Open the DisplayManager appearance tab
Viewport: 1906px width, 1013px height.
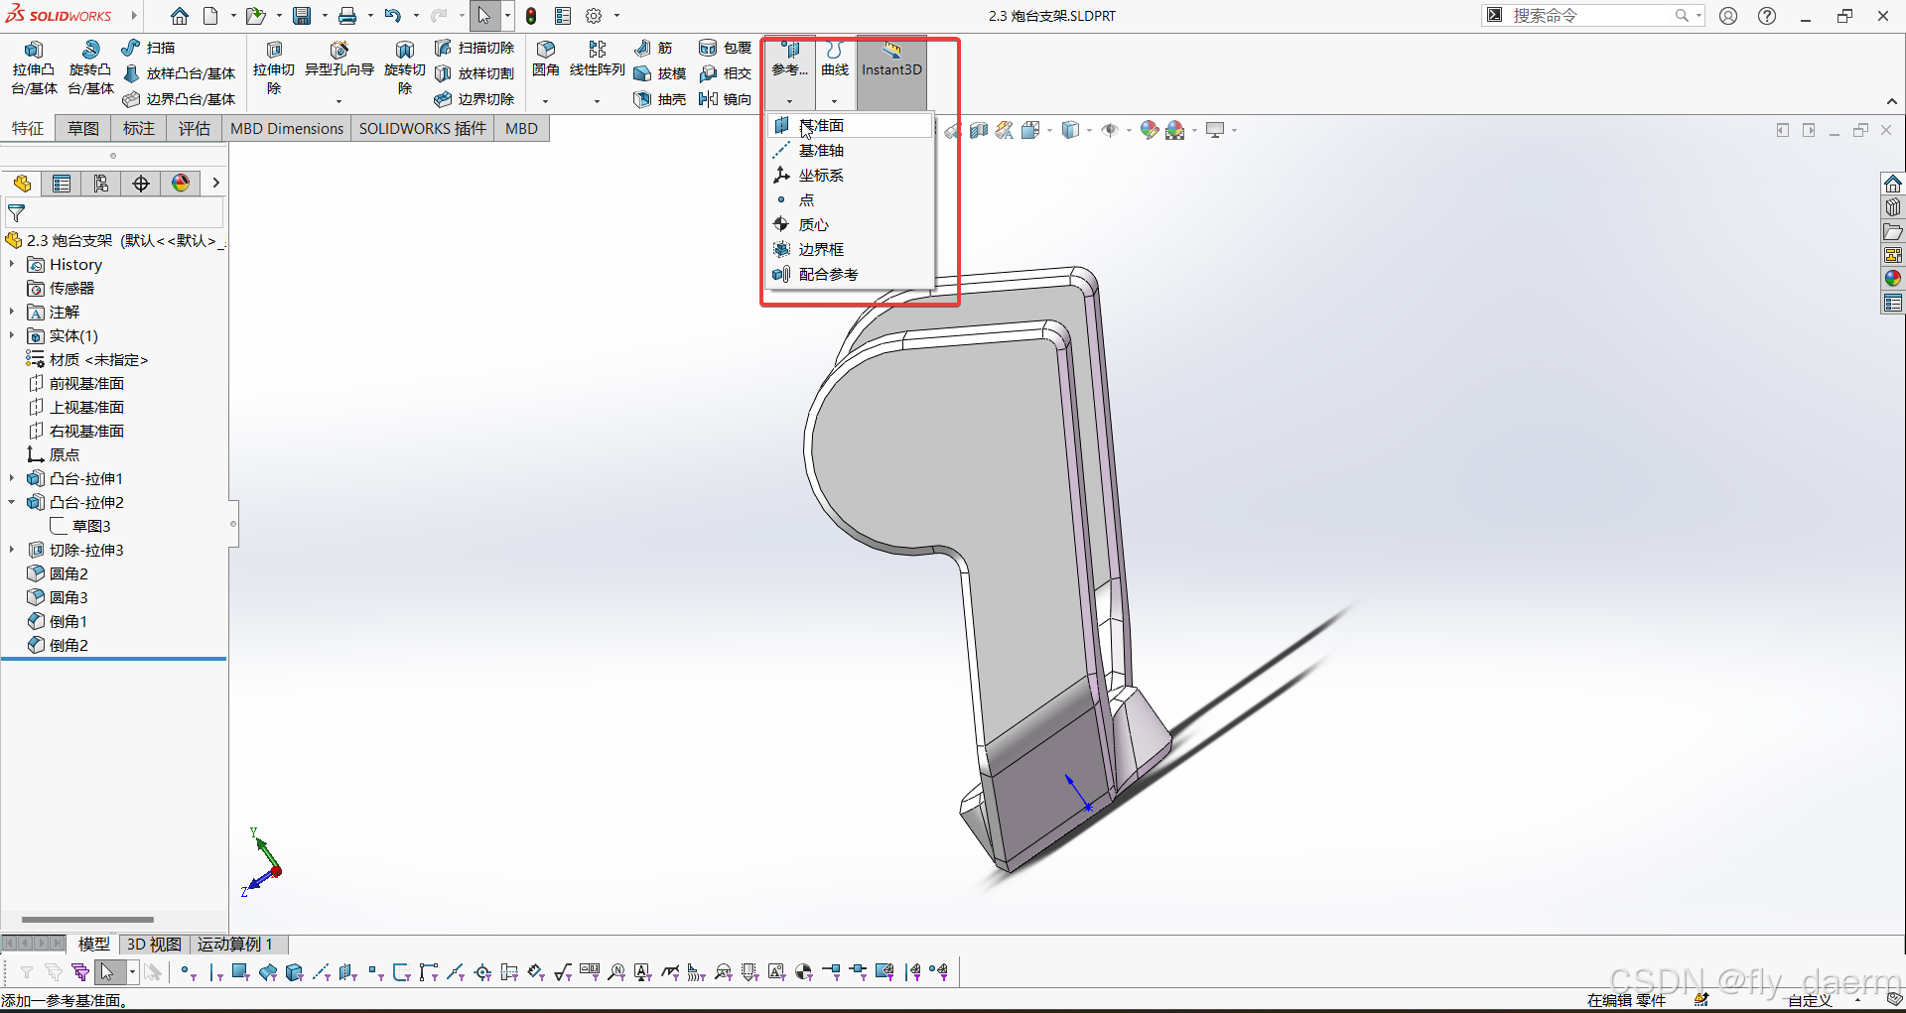[x=181, y=184]
